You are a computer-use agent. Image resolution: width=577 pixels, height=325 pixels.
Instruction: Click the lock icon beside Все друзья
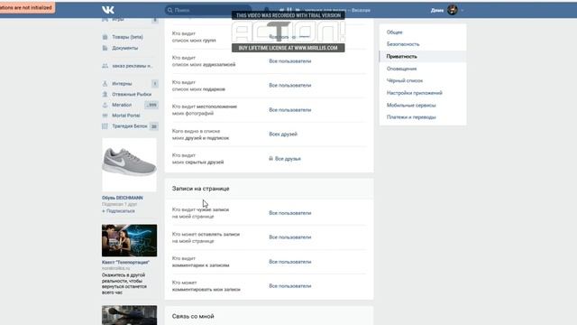point(270,159)
